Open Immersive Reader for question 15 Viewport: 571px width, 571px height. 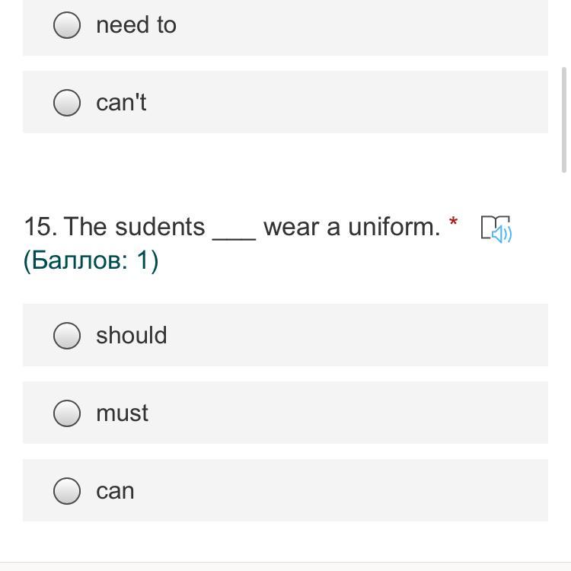click(496, 228)
